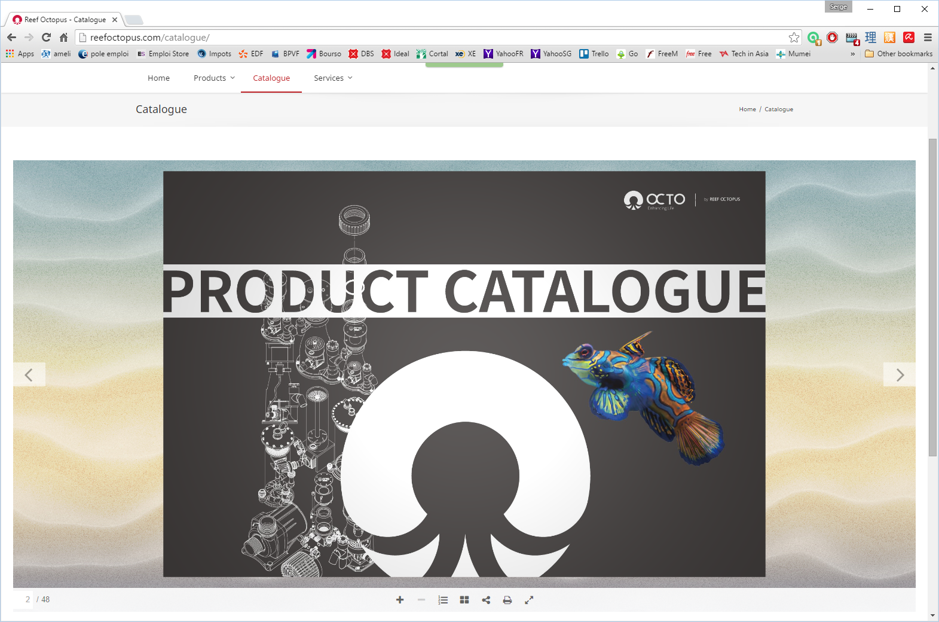This screenshot has height=622, width=939.
Task: Click Home breadcrumb link
Action: 747,109
